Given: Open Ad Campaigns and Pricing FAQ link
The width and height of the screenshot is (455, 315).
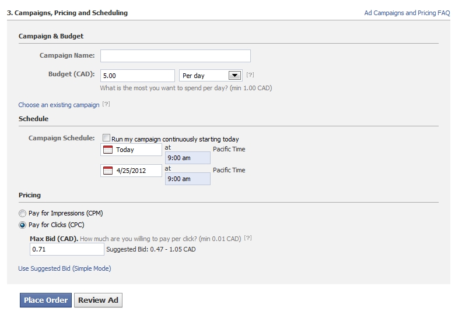Looking at the screenshot, I should (407, 13).
